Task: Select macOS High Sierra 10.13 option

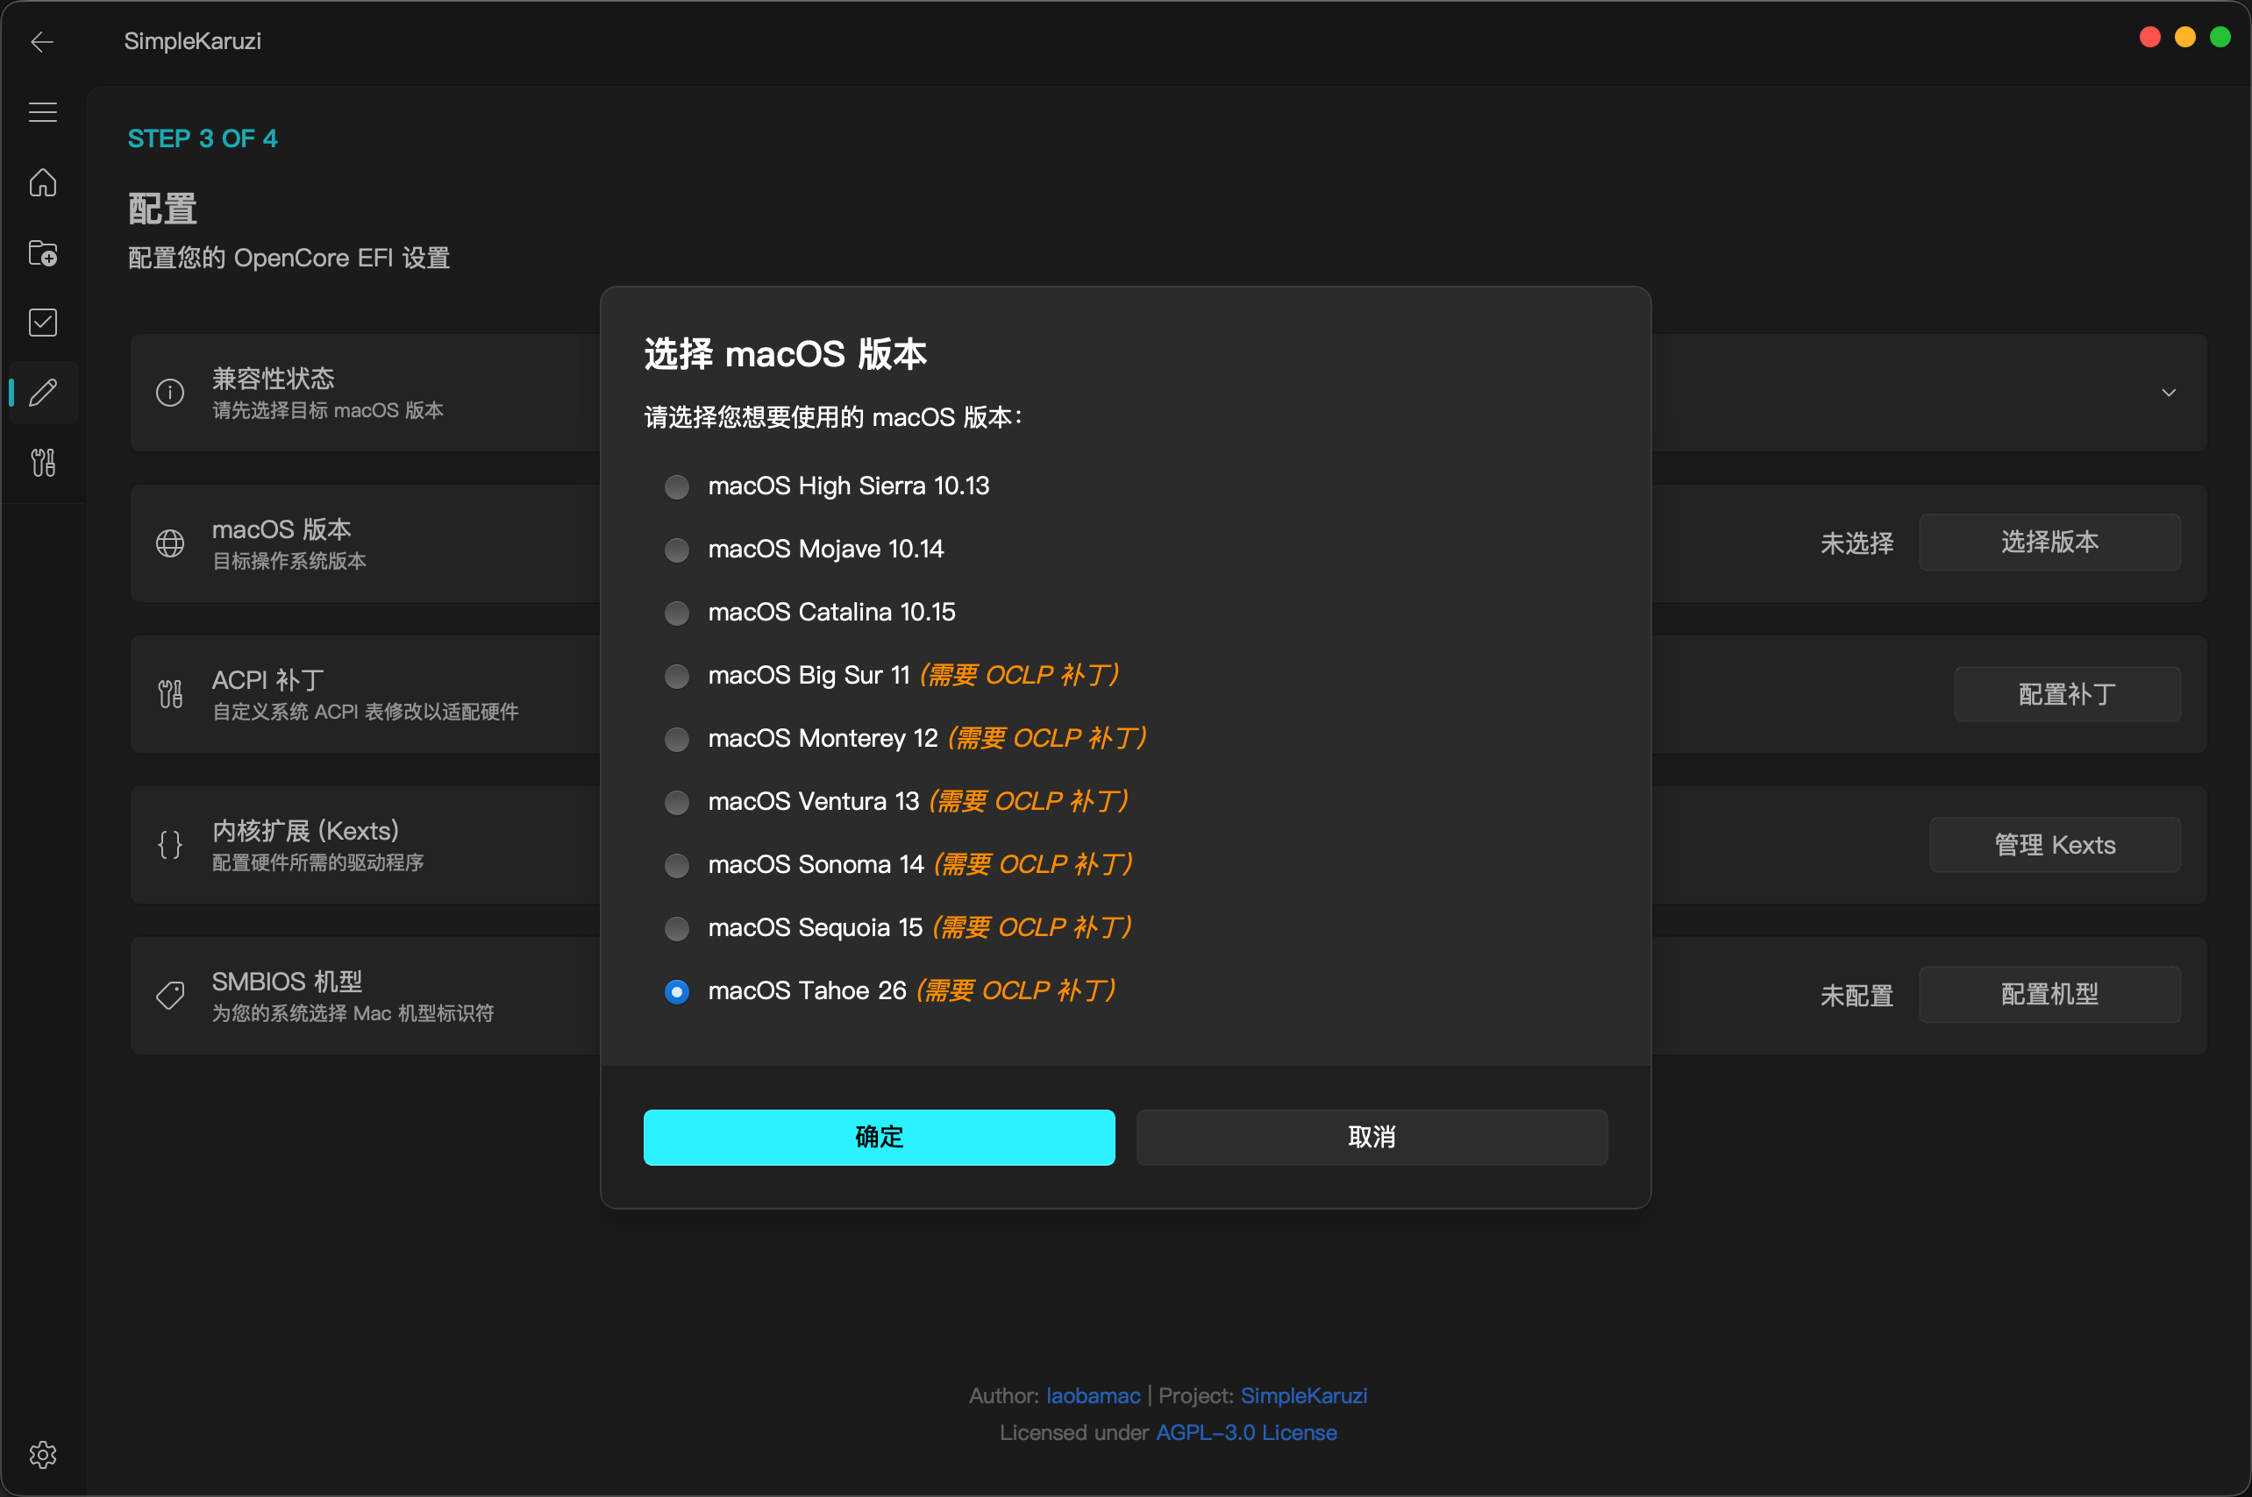Action: [676, 487]
